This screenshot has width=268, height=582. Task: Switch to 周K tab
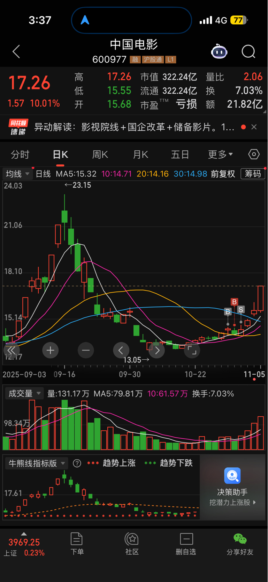coord(100,154)
